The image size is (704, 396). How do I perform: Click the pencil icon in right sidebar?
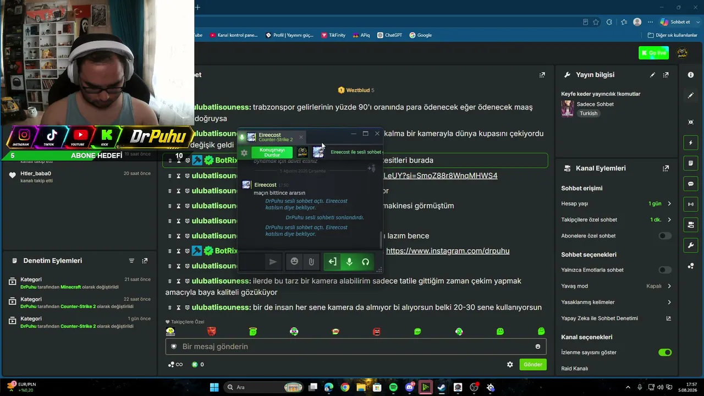691,95
